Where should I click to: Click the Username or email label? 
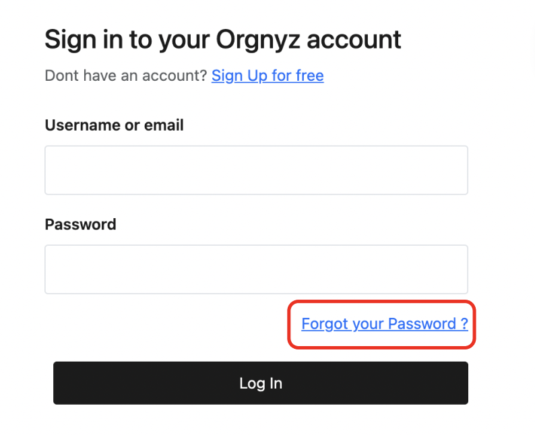[x=114, y=125]
